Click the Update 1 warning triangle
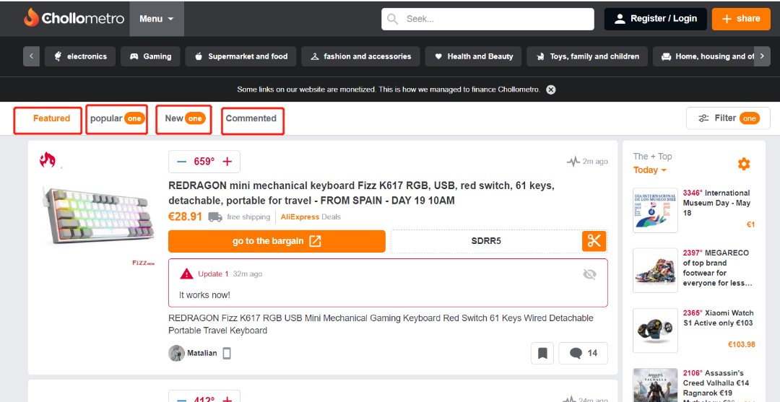The image size is (780, 402). pyautogui.click(x=186, y=274)
